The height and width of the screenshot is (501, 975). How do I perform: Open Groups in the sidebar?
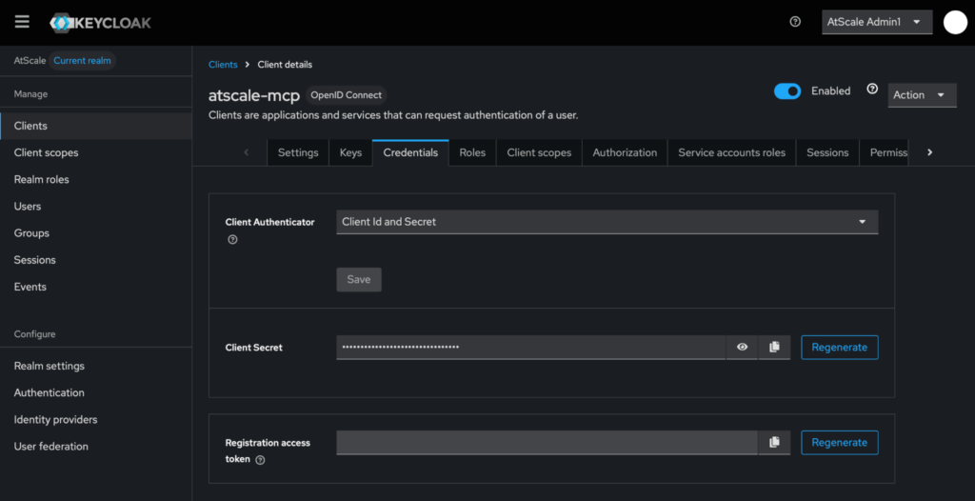click(96, 232)
